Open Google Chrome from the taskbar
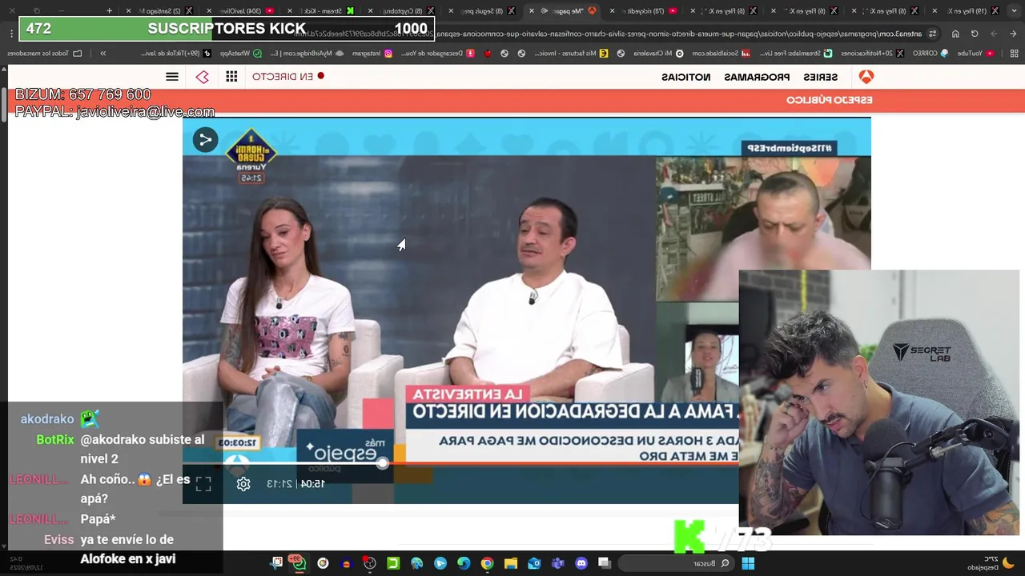The width and height of the screenshot is (1025, 576). tap(487, 563)
